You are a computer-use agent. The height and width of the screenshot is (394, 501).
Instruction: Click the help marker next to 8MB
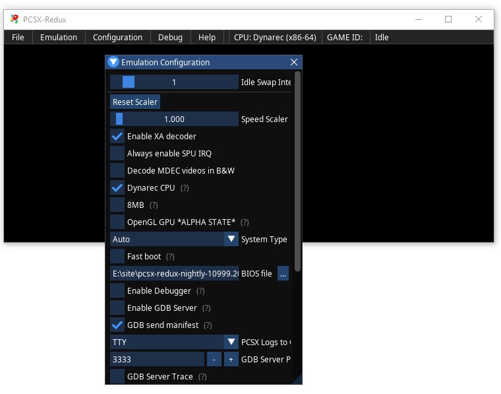point(154,205)
